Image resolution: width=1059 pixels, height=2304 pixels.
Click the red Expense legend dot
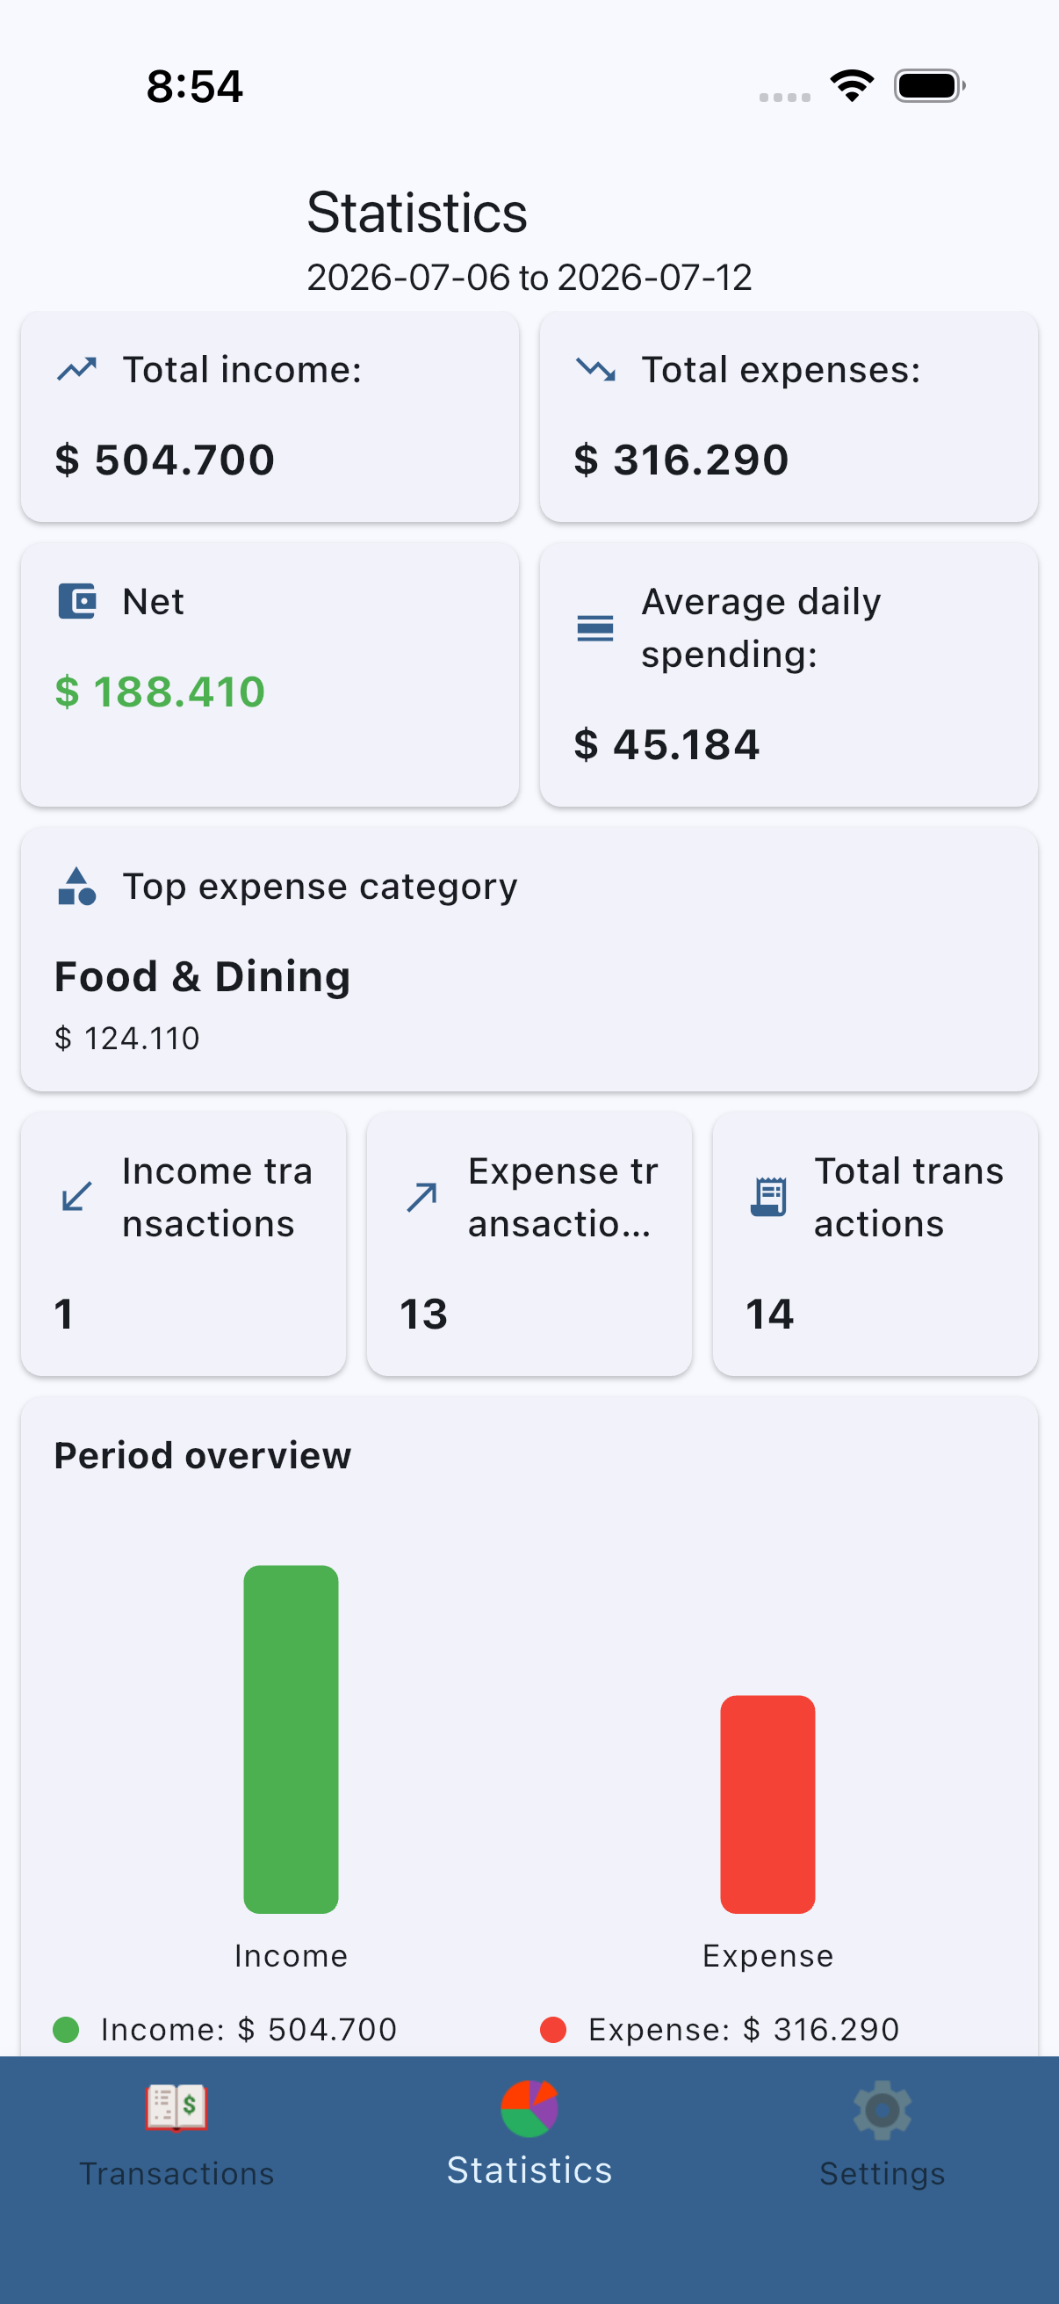tap(553, 2030)
